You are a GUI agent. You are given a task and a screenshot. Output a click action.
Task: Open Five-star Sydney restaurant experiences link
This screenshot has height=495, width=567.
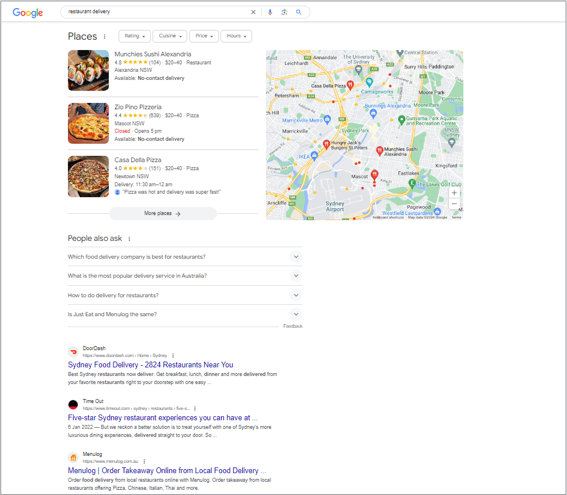click(x=163, y=418)
